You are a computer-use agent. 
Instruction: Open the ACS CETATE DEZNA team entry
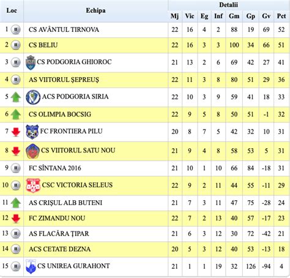click(x=59, y=249)
